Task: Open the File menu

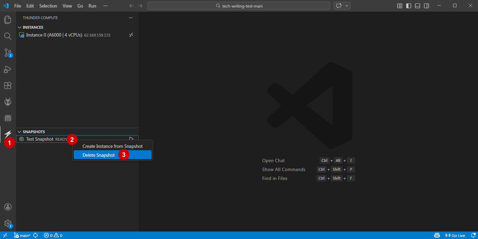Action: click(x=18, y=6)
